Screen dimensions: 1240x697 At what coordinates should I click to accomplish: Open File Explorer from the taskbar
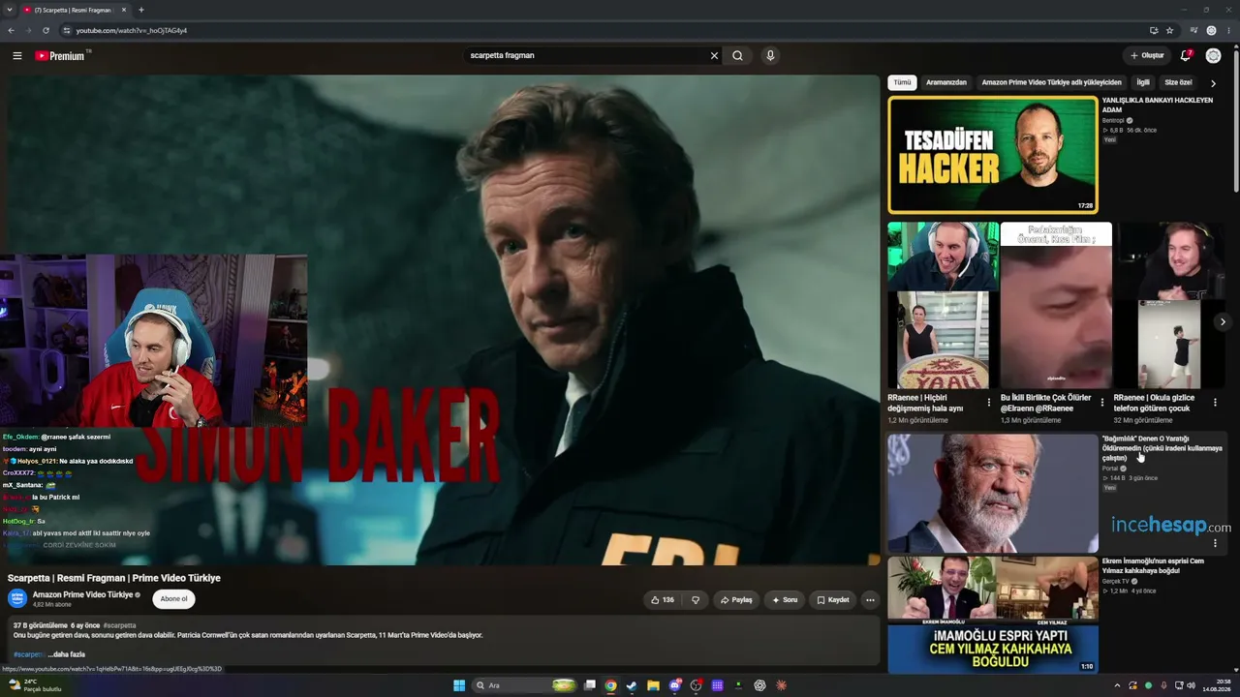[x=653, y=685]
